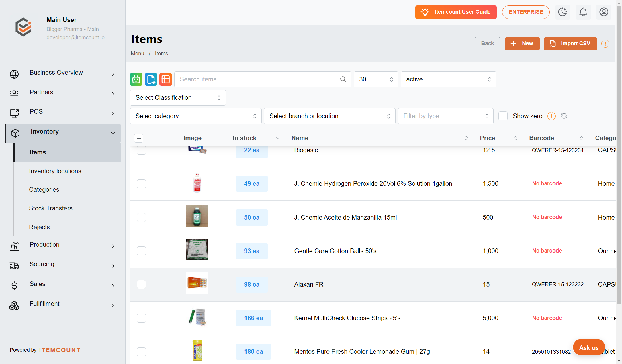Image resolution: width=622 pixels, height=364 pixels.
Task: Check the Kernel MultiCheck Glucose Strips checkbox
Action: 141,318
